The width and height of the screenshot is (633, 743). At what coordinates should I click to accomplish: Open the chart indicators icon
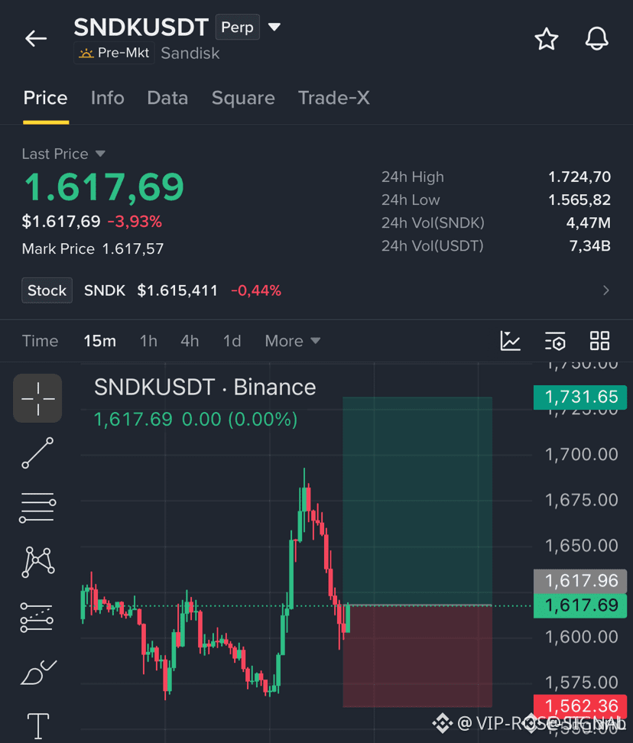[510, 341]
